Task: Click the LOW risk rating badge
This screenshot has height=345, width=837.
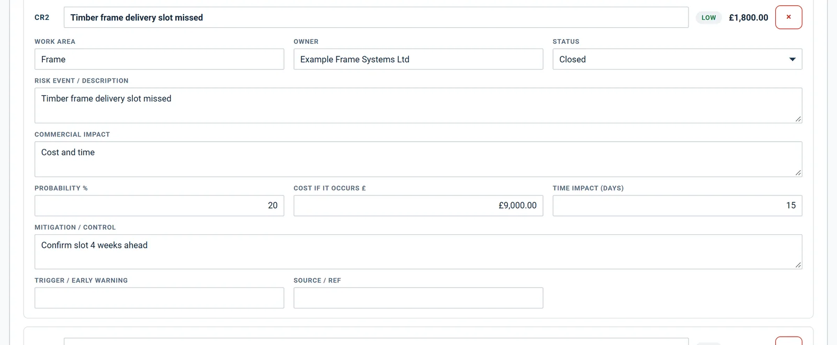Action: coord(708,17)
